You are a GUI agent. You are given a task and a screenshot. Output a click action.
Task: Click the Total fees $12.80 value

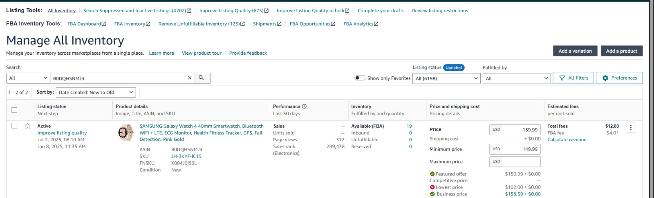612,126
